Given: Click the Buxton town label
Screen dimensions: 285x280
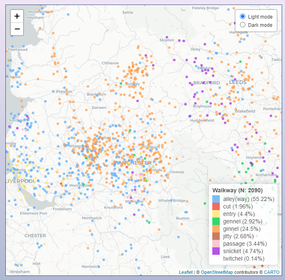Looking at the screenshot, I should (183, 218).
